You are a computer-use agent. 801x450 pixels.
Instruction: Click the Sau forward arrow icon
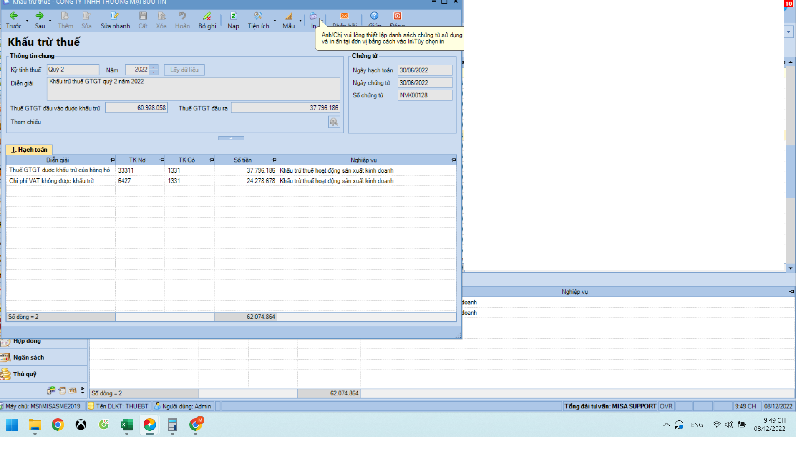click(40, 16)
